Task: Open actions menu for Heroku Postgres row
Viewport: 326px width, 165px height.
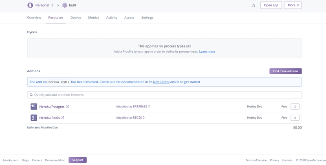Action: pos(295,107)
